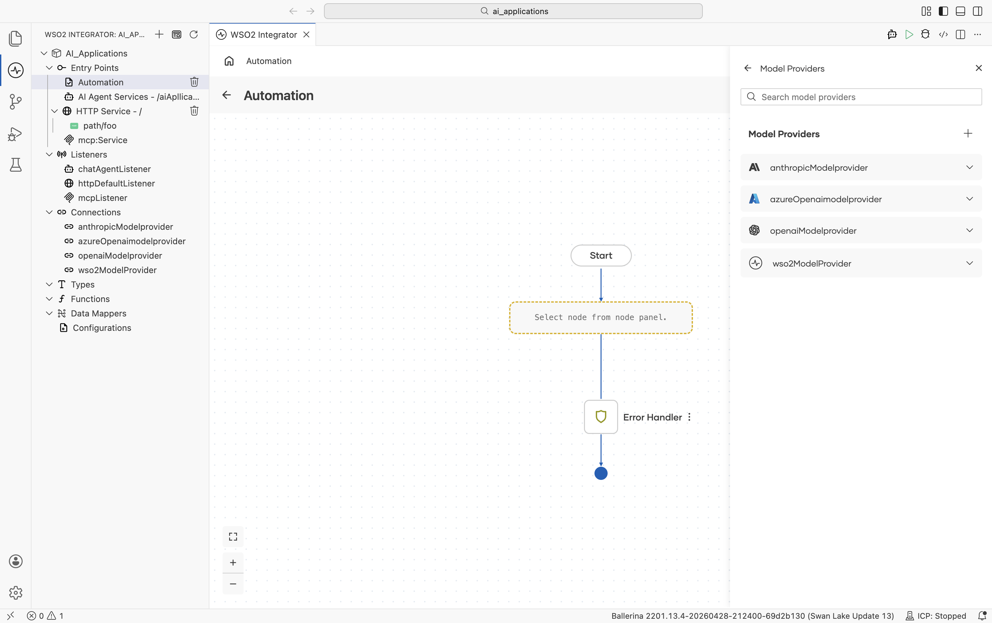992x623 pixels.
Task: Fit diagram to screen
Action: [233, 536]
